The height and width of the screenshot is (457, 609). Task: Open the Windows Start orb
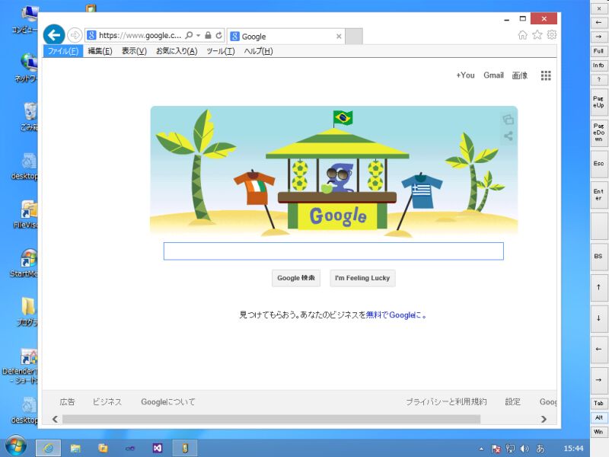pos(16,446)
